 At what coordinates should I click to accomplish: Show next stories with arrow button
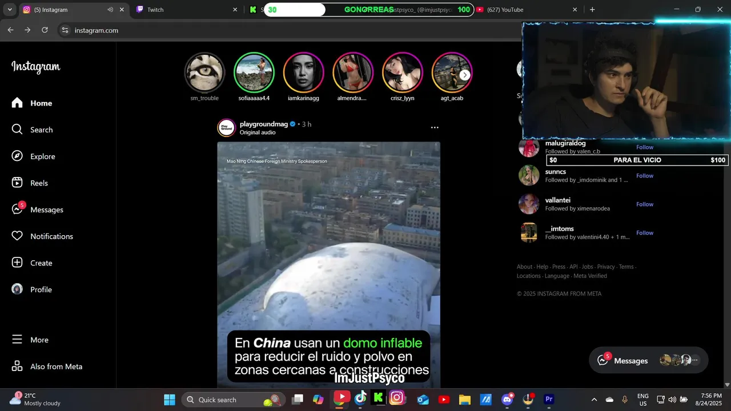coord(465,75)
